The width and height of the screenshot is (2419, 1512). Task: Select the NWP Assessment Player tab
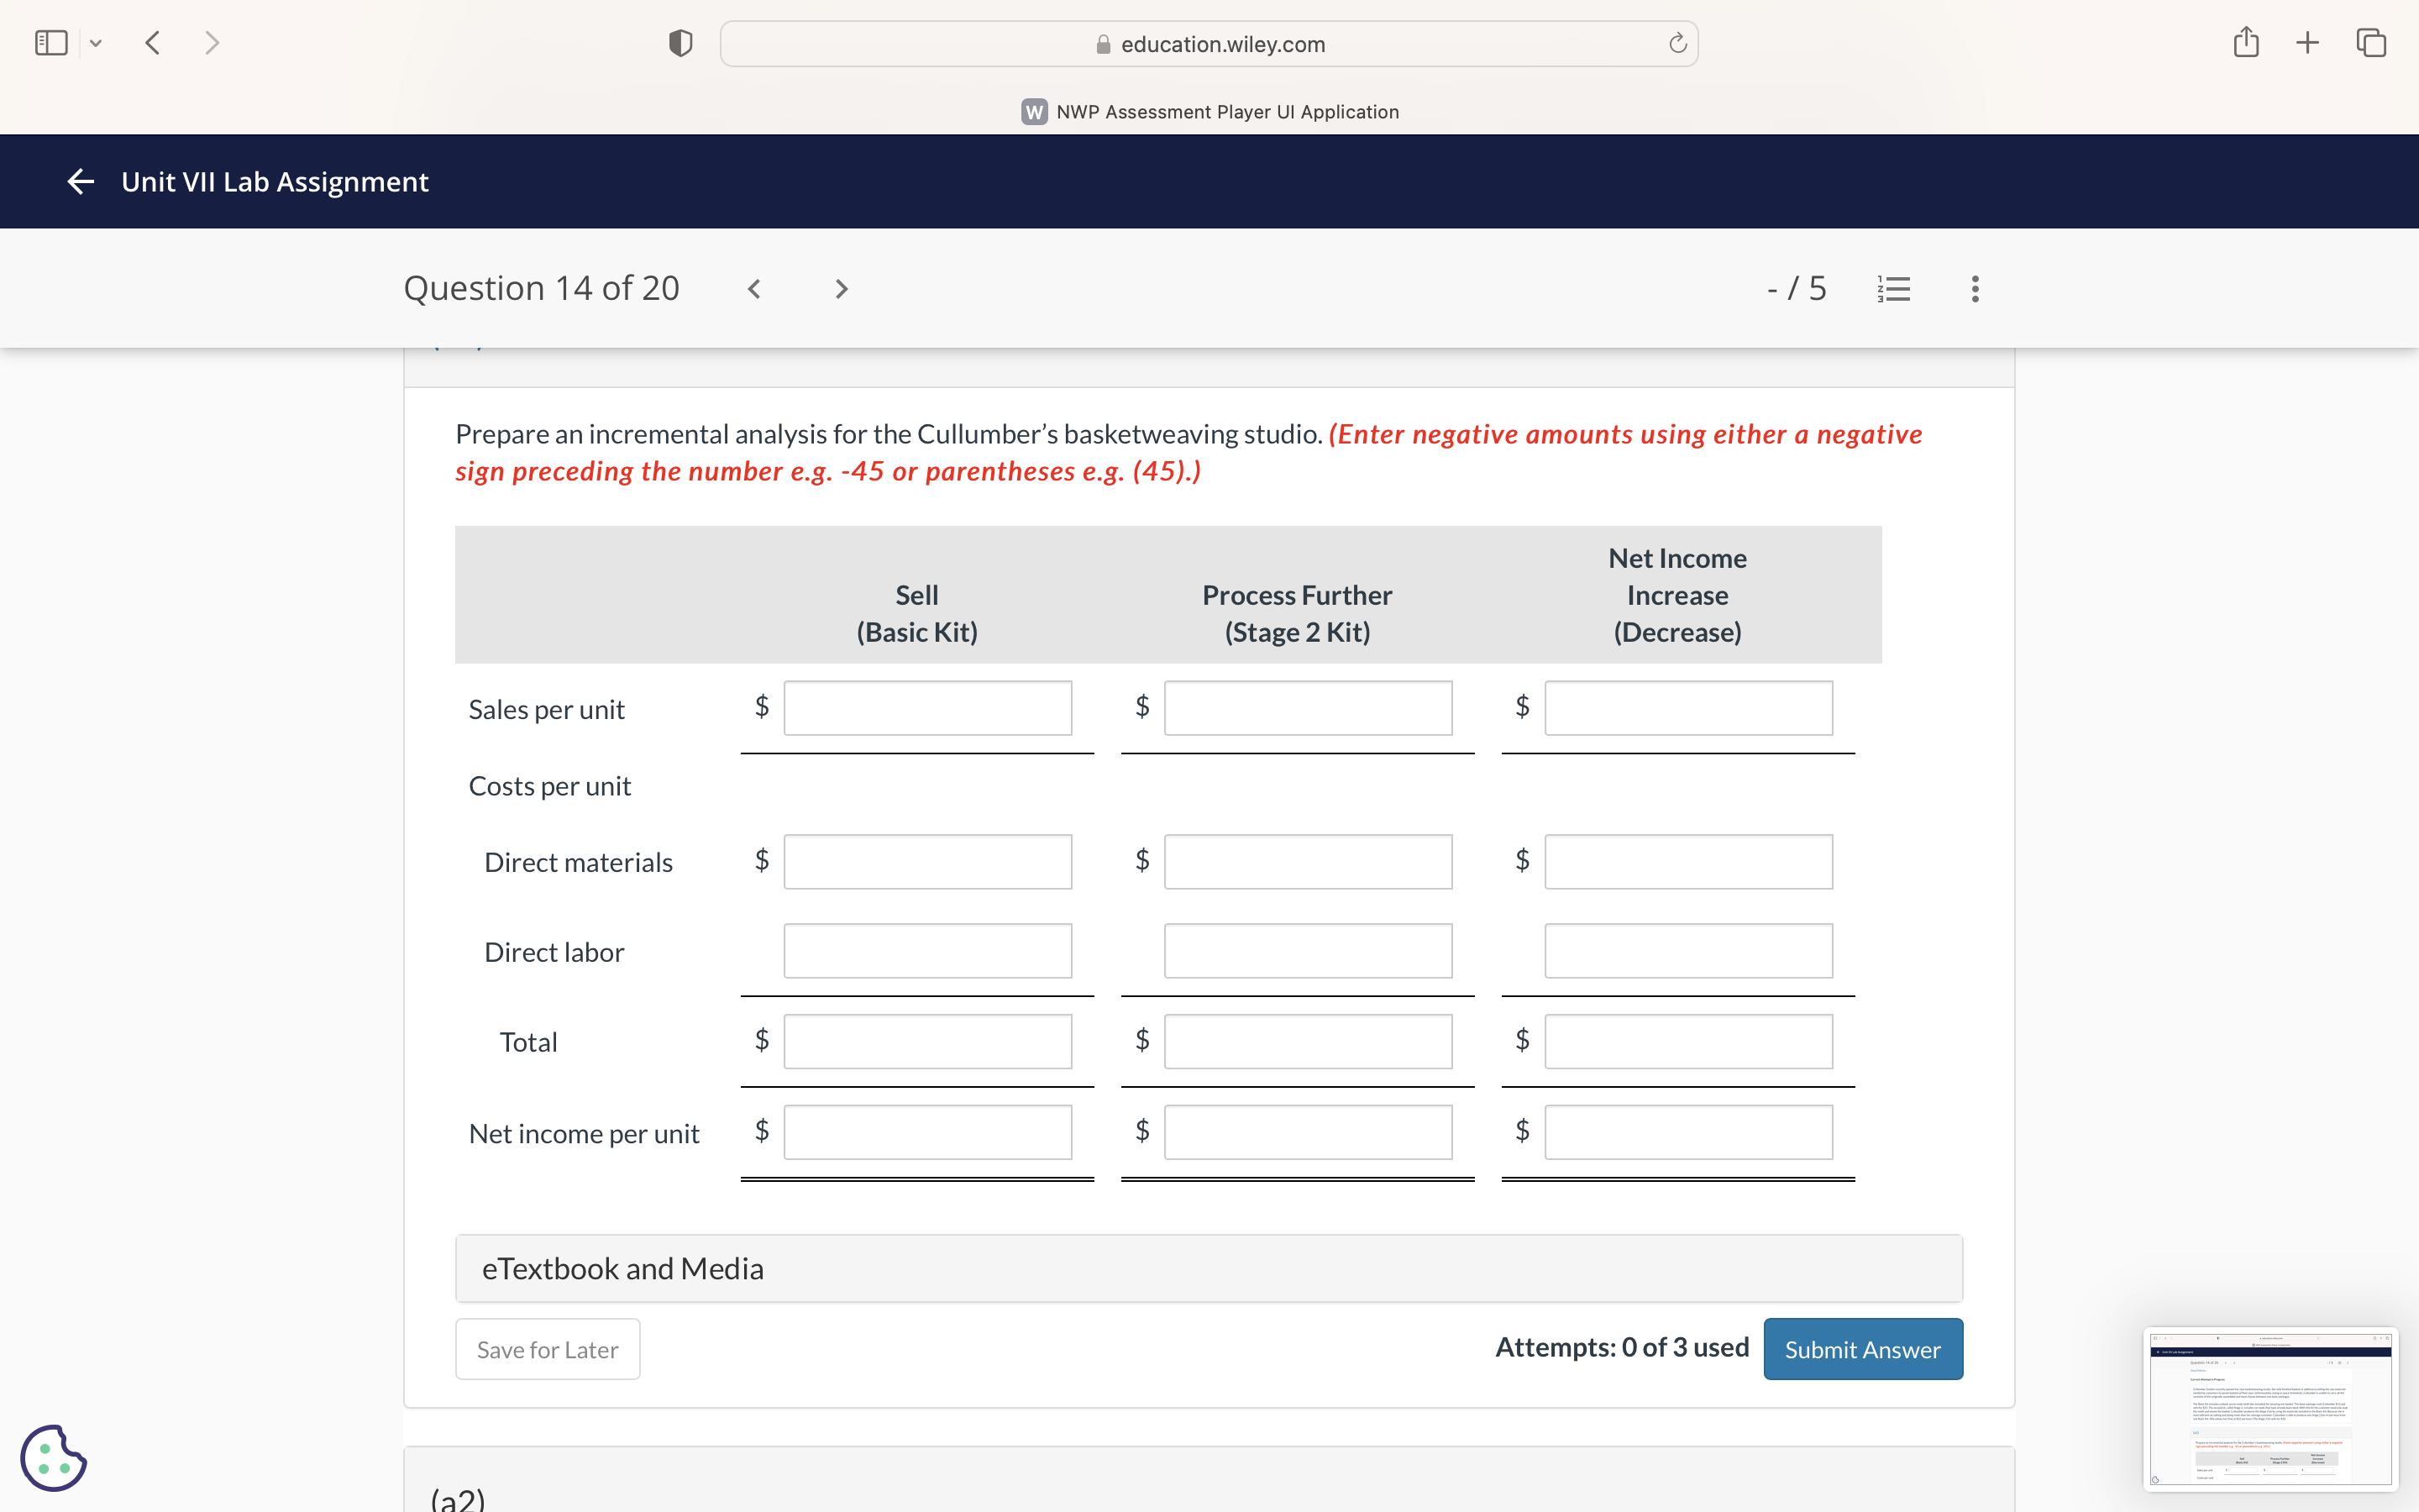click(x=1209, y=111)
